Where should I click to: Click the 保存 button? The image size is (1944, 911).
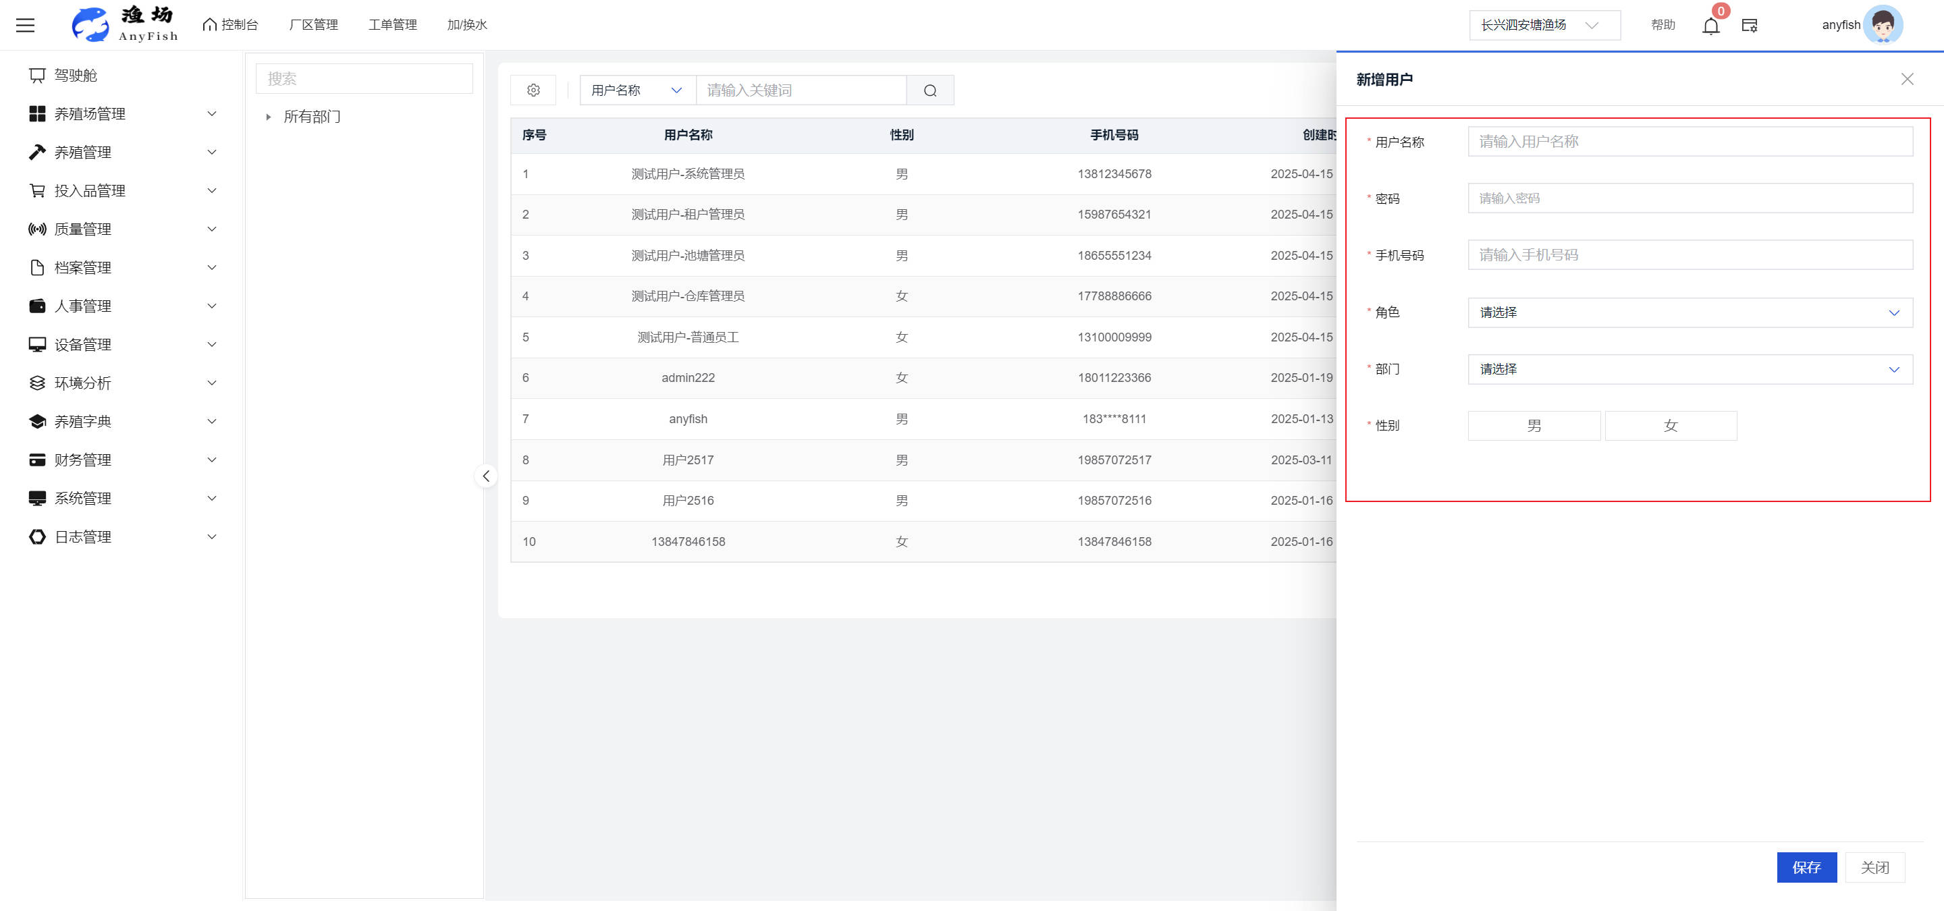point(1806,867)
